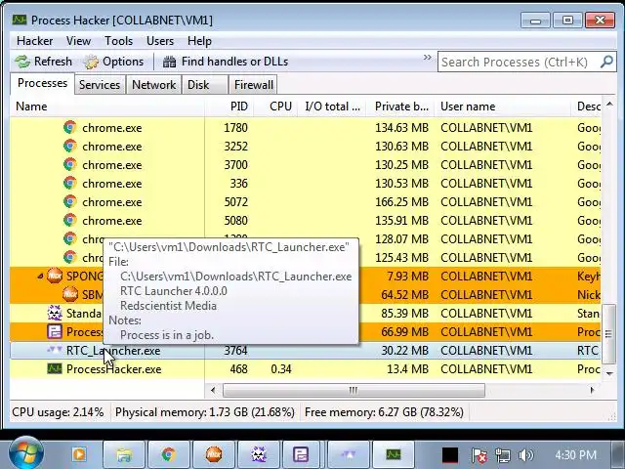Click the scroll down arrow of process list

(x=609, y=373)
